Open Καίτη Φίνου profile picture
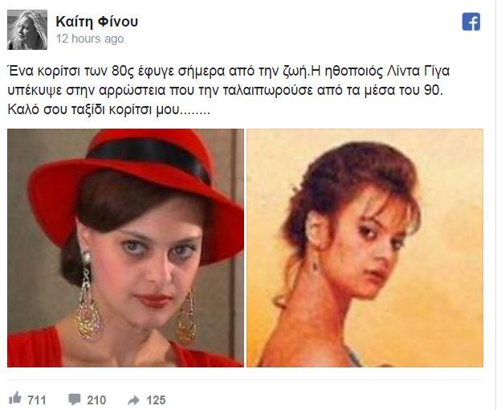The image size is (501, 410). pyautogui.click(x=27, y=30)
